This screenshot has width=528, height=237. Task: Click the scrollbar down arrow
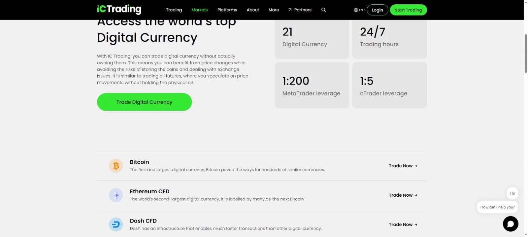[x=526, y=234]
